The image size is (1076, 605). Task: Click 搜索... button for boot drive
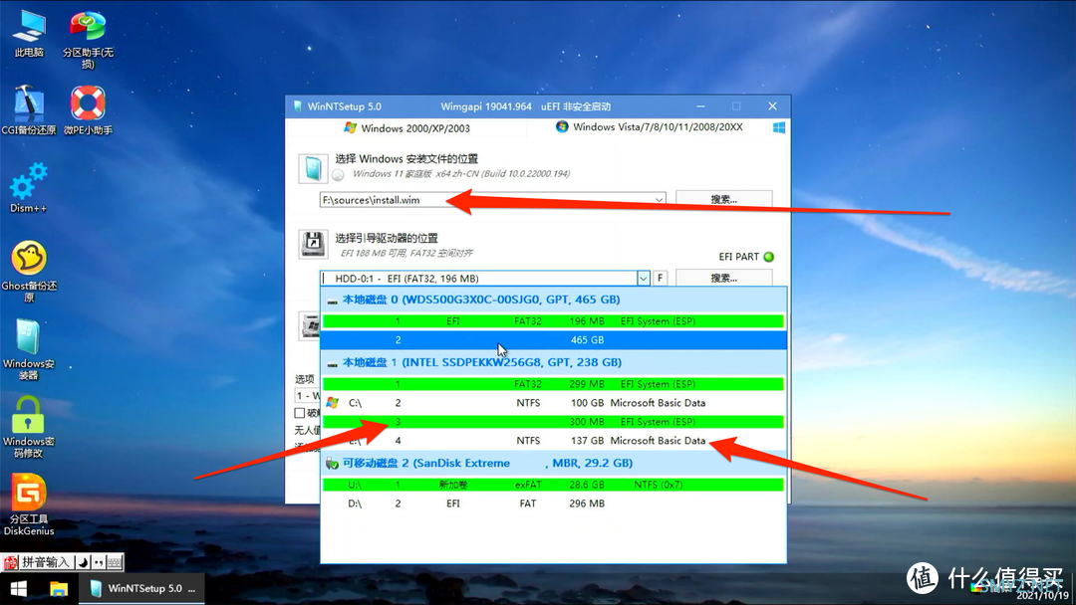point(724,279)
